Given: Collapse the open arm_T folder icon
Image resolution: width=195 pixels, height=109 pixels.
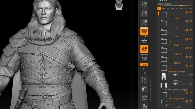Looking at the screenshot, I should [x=164, y=103].
